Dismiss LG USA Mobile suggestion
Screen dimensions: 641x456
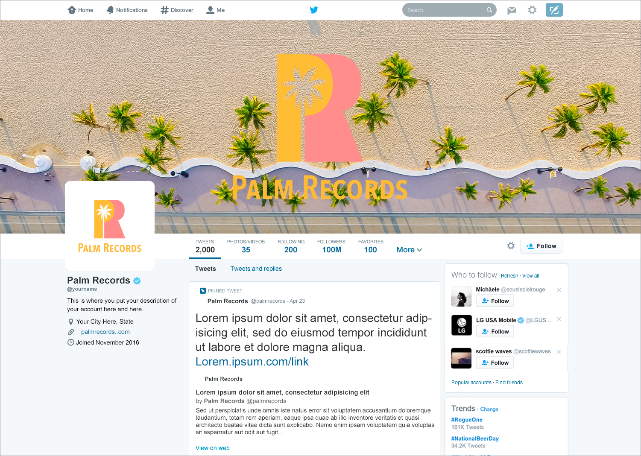[x=559, y=319]
